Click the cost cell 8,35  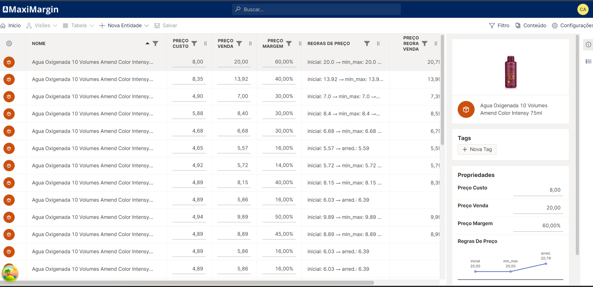(189, 79)
